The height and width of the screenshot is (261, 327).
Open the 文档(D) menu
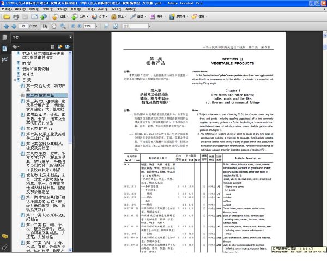(48, 9)
